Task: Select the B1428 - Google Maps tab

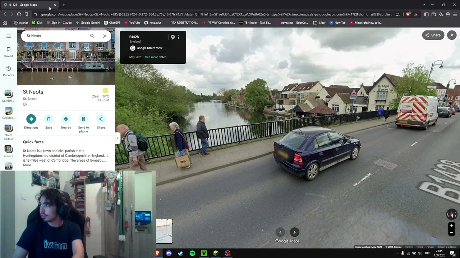Action: [x=29, y=5]
